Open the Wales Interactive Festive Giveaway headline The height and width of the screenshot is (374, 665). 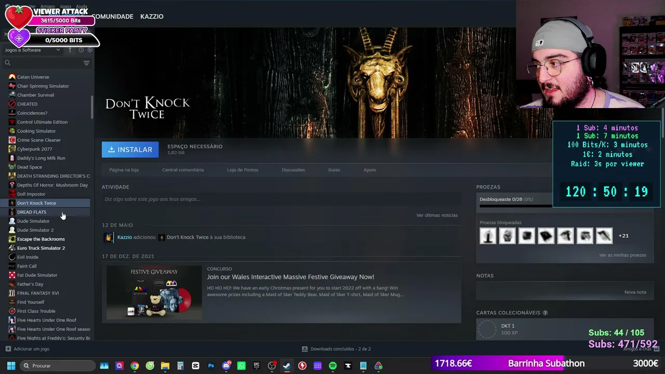coord(290,277)
